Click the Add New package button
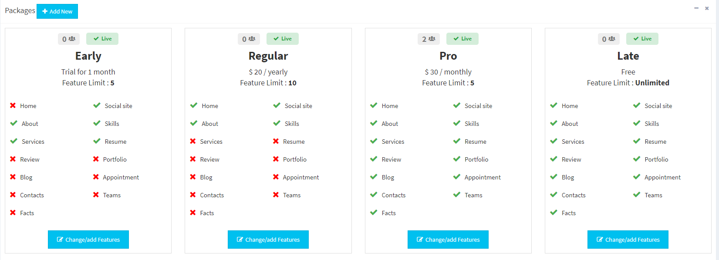Viewport: 719px width, 260px height. [x=57, y=11]
